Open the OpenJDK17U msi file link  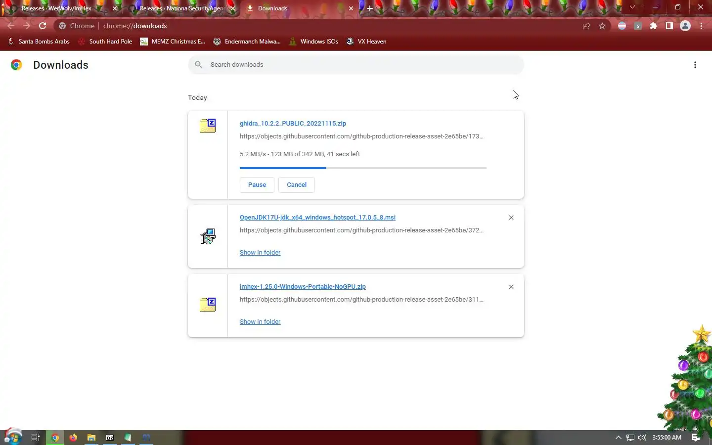point(317,218)
